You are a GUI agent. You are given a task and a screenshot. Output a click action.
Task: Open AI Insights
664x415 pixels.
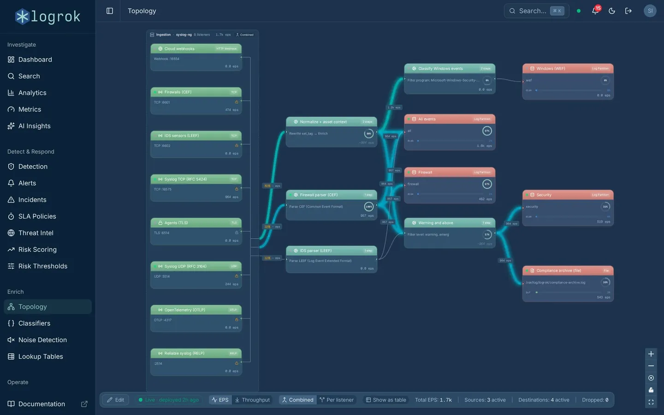tap(47, 126)
